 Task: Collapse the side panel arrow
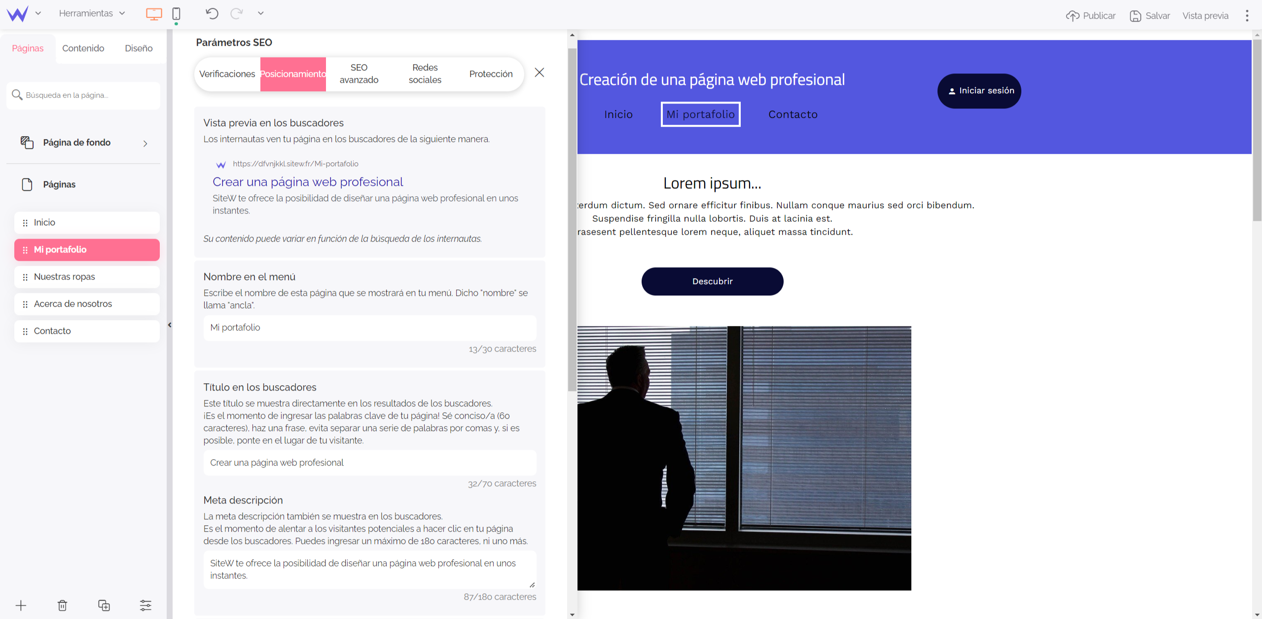coord(170,325)
